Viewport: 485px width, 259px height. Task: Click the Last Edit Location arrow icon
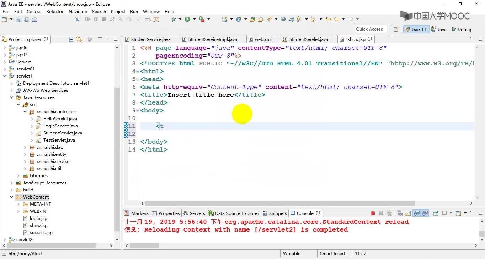(x=328, y=19)
